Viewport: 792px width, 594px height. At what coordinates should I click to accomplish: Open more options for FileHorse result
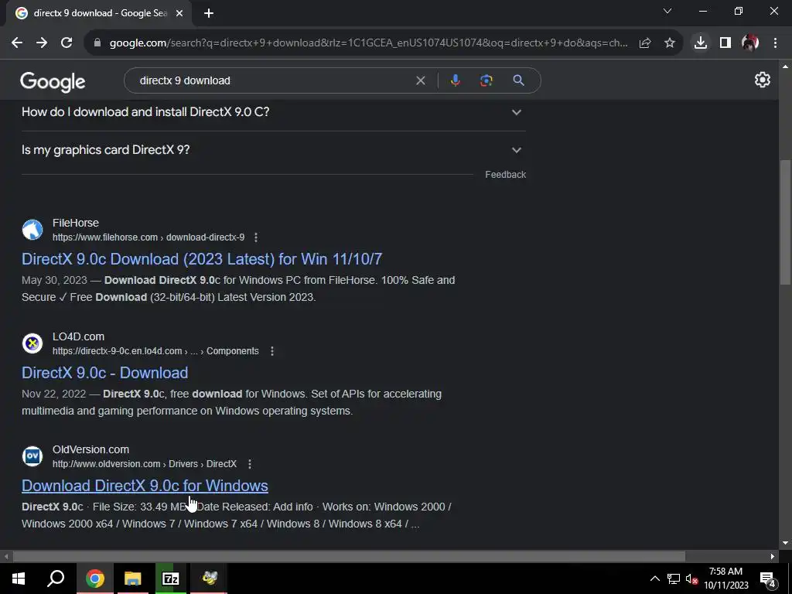[x=256, y=237]
